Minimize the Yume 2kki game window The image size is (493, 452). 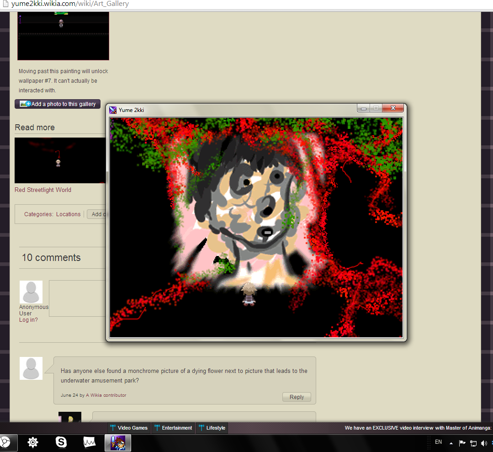coord(363,108)
